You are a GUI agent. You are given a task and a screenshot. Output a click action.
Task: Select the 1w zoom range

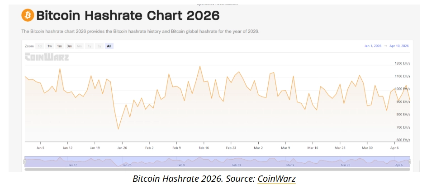[49, 46]
